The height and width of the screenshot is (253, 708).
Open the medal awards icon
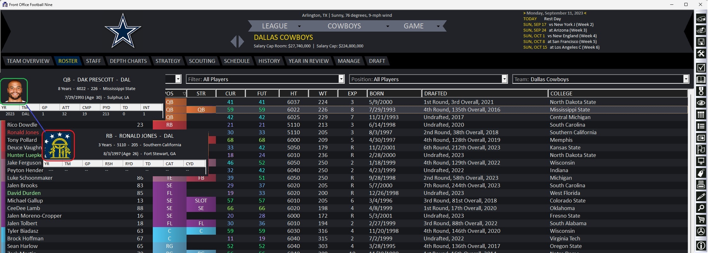(x=701, y=91)
